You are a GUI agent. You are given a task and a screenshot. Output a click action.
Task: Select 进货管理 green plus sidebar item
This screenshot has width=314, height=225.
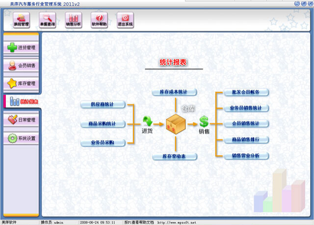[x=21, y=47]
